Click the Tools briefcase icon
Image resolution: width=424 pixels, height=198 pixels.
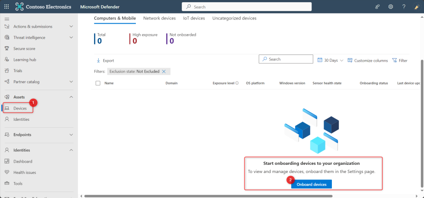coord(7,183)
